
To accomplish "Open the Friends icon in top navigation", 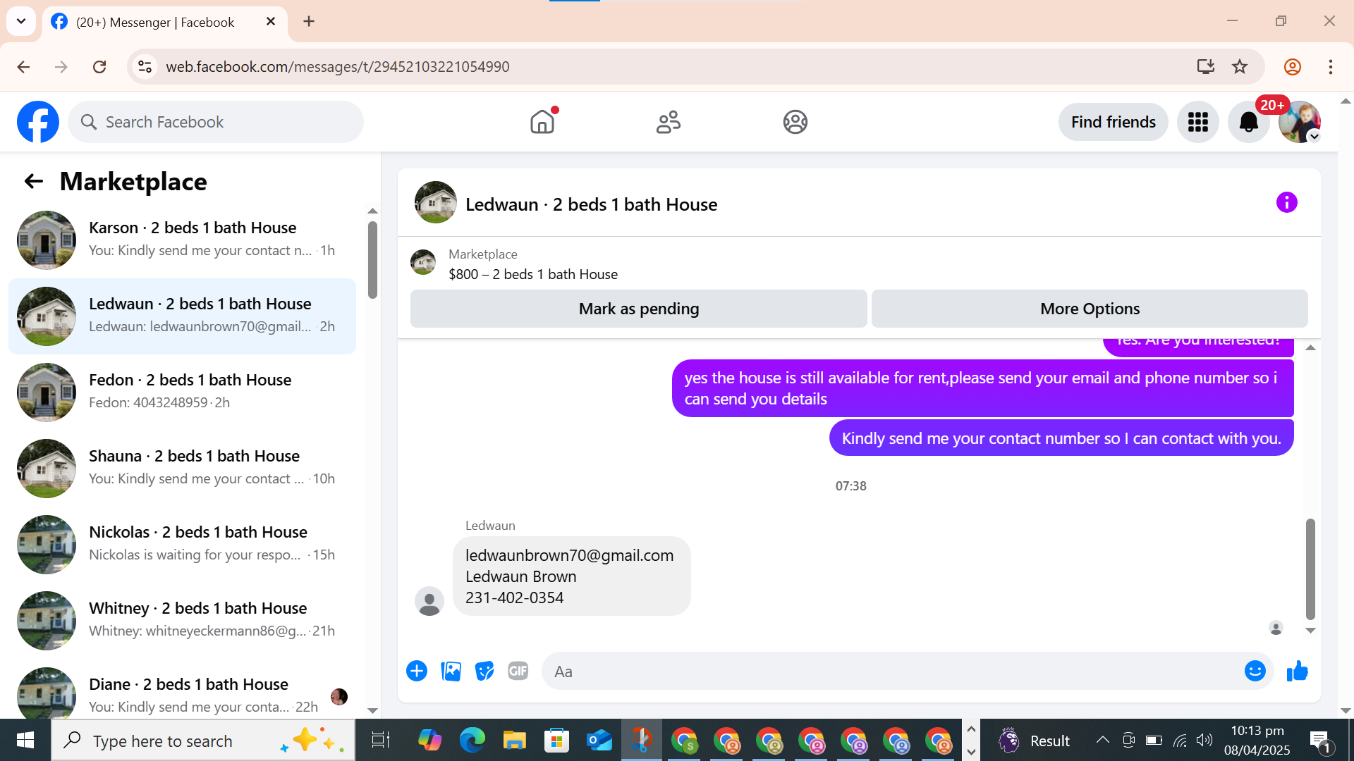I will 668,122.
